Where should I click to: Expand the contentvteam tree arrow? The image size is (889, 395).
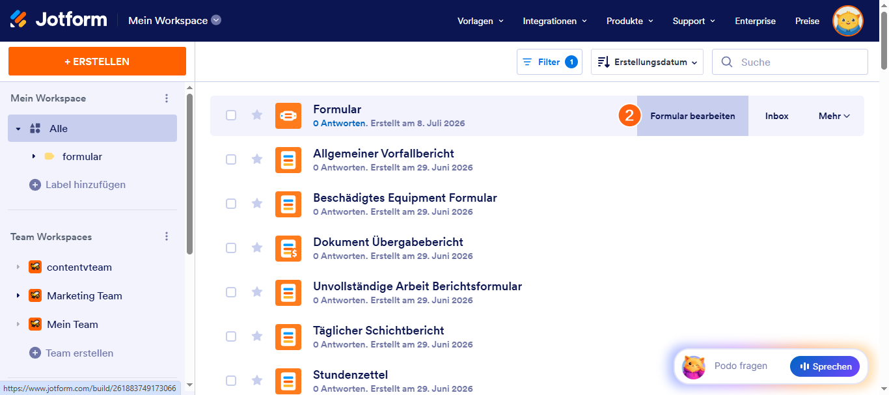pos(18,267)
